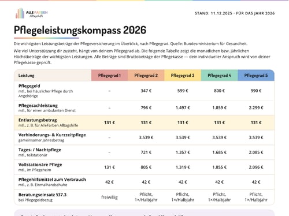Click the 721 € Tagespflege value
289x216 pixels.
(146, 152)
